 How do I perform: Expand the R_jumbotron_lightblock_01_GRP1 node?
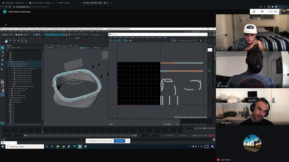(x=11, y=86)
